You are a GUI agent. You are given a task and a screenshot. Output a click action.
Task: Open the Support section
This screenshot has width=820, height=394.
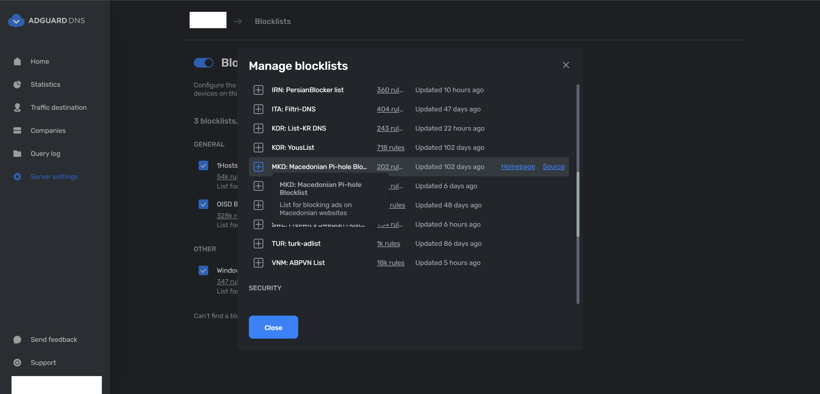pos(43,362)
